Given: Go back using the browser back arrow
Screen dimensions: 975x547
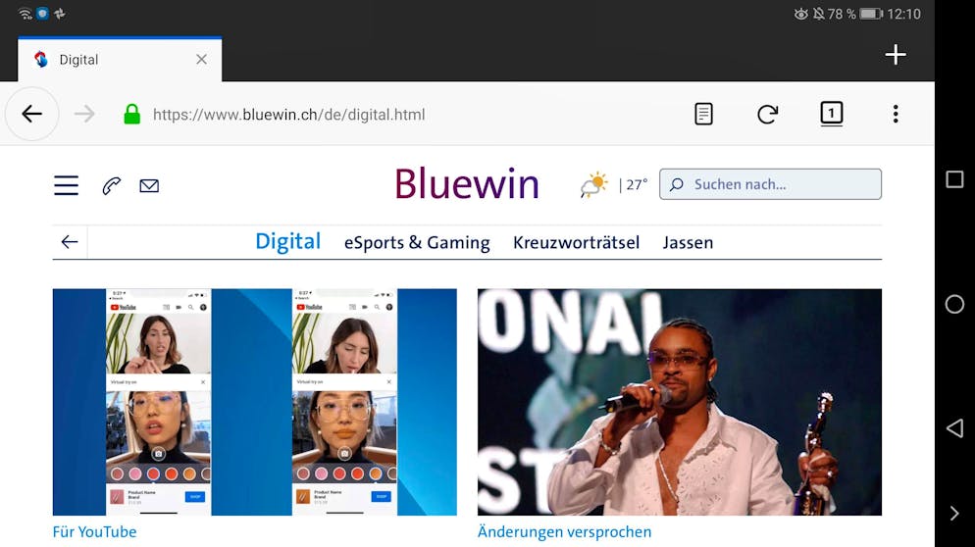Looking at the screenshot, I should tap(32, 114).
